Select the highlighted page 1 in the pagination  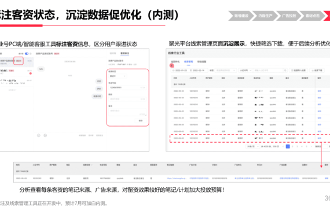(x=288, y=146)
